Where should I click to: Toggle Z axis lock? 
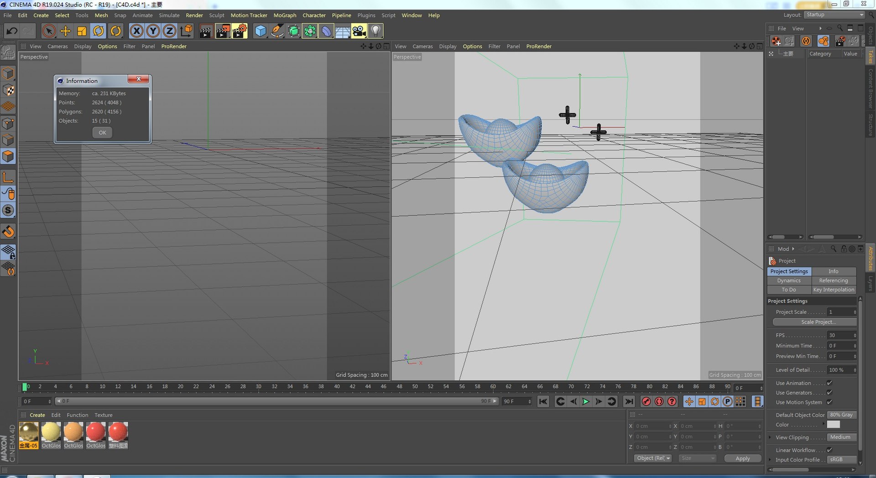click(x=169, y=31)
